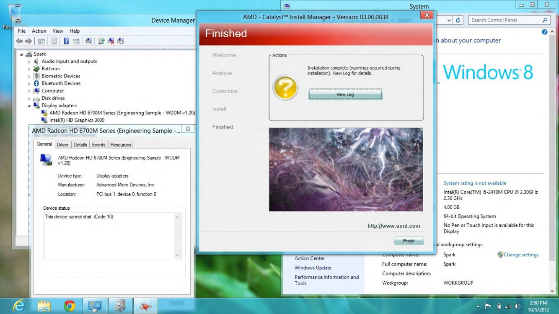Click System rating is not available link
Screen dimensions: 559x314
(x=475, y=183)
